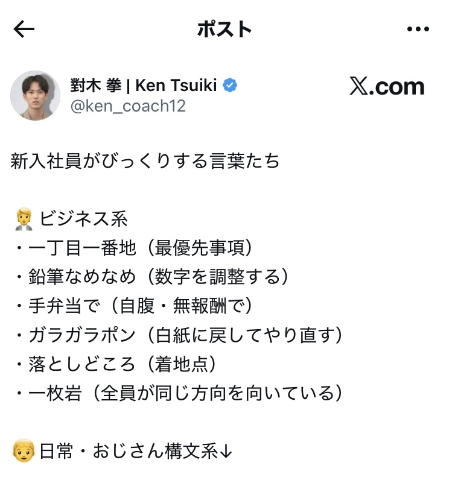Click the blue verified badge

(230, 86)
